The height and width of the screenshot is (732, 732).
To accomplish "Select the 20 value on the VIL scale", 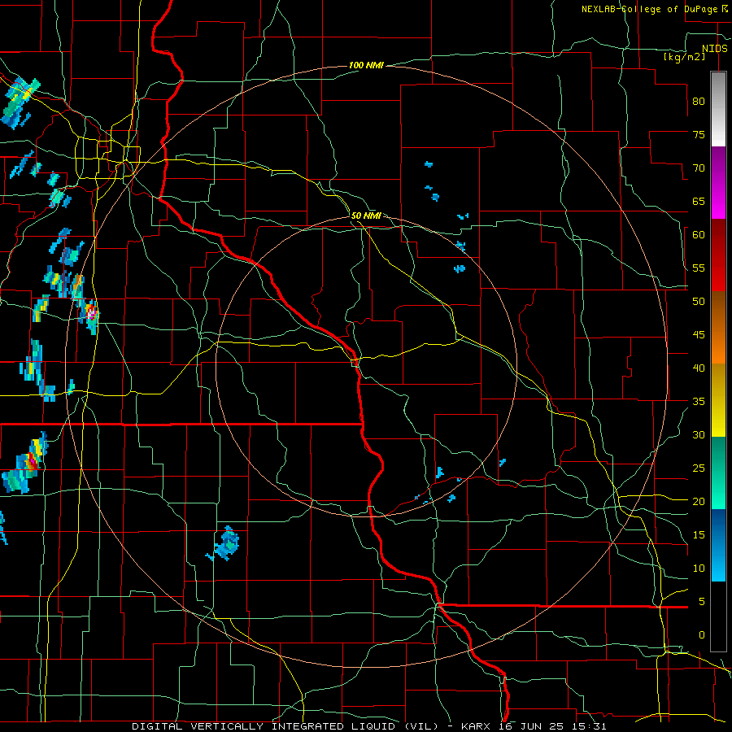I will click(699, 501).
